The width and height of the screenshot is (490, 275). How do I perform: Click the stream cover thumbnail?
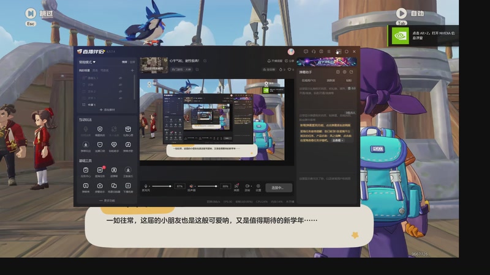tap(154, 65)
